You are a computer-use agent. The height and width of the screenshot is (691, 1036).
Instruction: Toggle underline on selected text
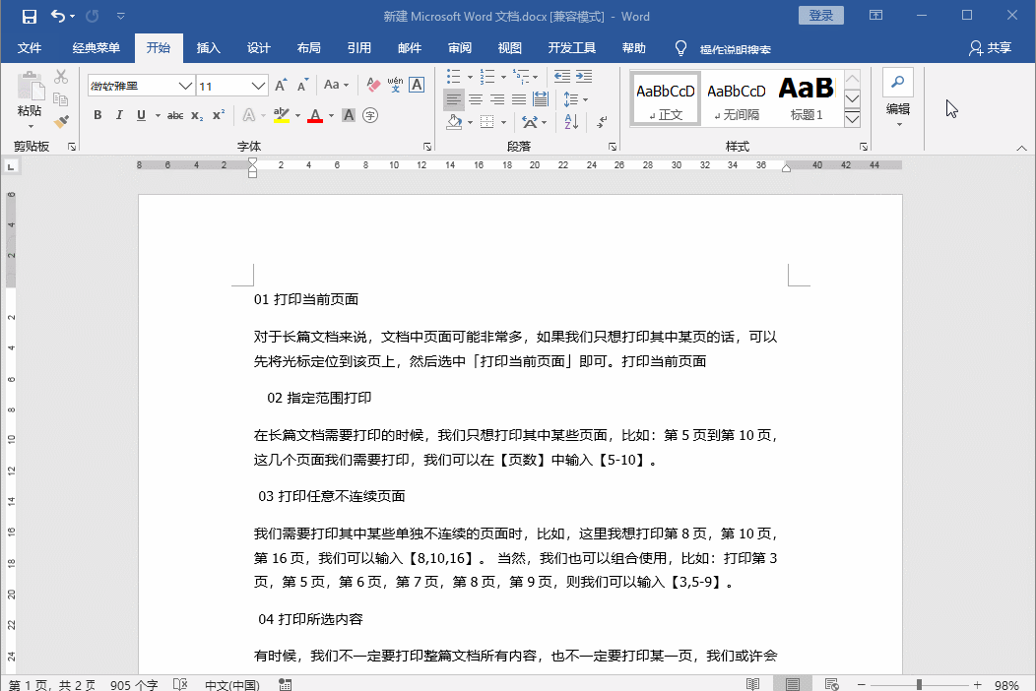139,115
